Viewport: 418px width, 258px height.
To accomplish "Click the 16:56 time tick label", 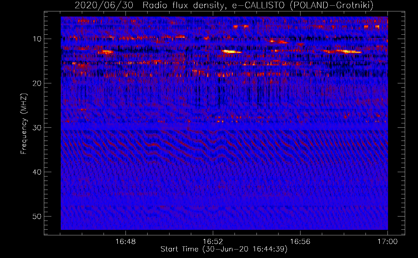I will (300, 242).
